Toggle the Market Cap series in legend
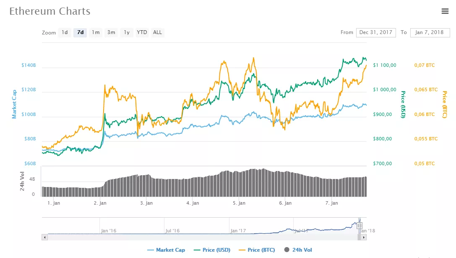 point(166,250)
